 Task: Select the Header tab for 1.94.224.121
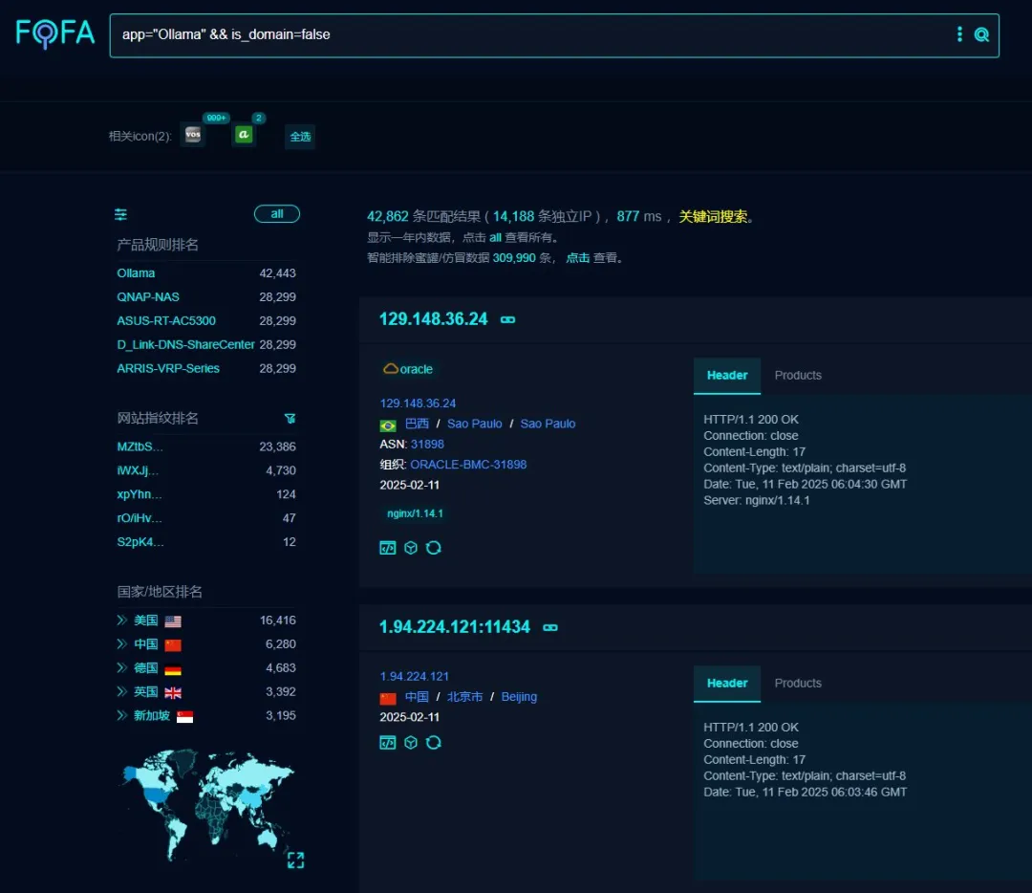[x=727, y=684]
